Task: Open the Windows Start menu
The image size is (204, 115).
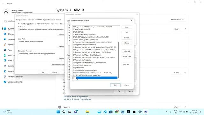Action: tap(58, 112)
